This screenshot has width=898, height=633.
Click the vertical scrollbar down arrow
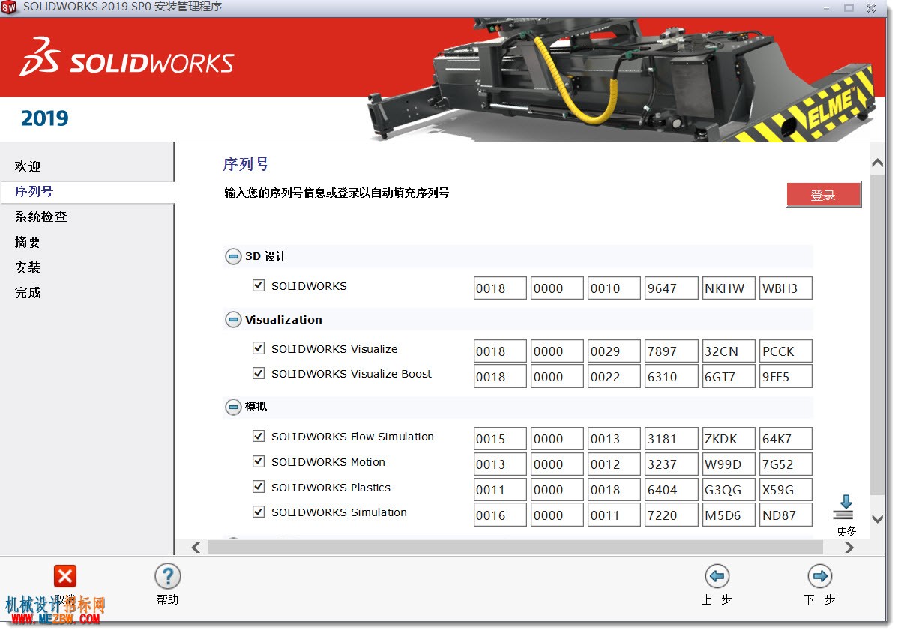(877, 519)
